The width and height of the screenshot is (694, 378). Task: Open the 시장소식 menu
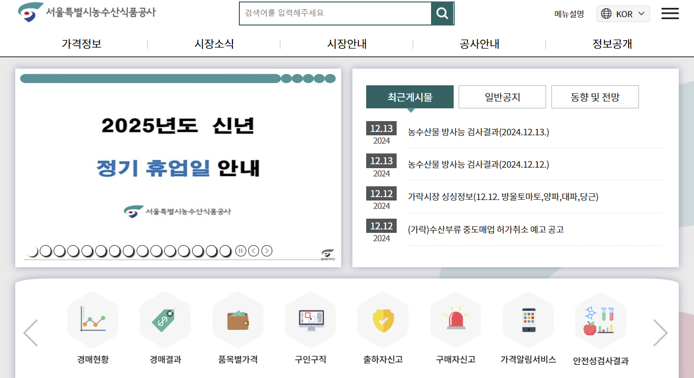click(x=214, y=44)
